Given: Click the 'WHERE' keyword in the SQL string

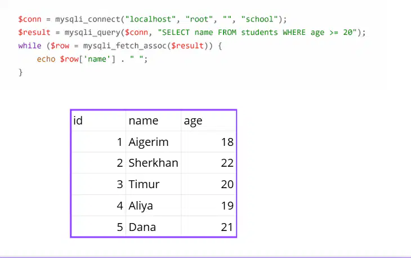Looking at the screenshot, I should (x=294, y=32).
